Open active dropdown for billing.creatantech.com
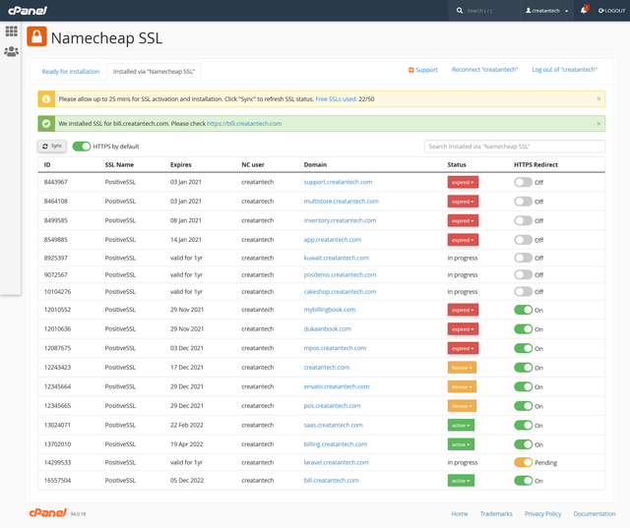The height and width of the screenshot is (528, 630). coord(461,444)
